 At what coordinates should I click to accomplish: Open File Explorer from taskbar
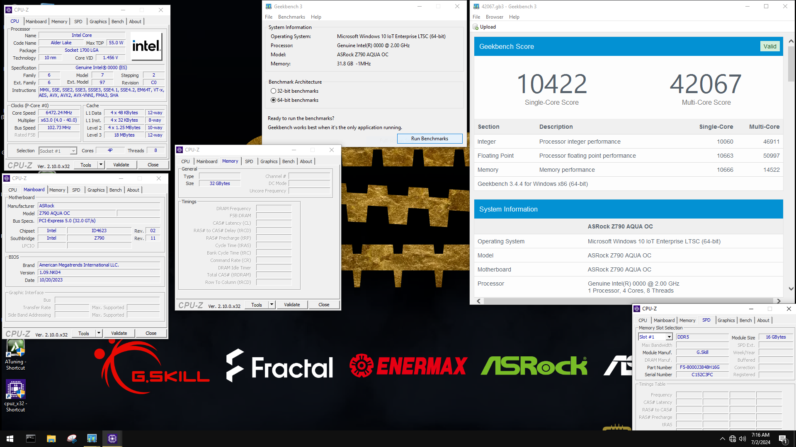51,439
